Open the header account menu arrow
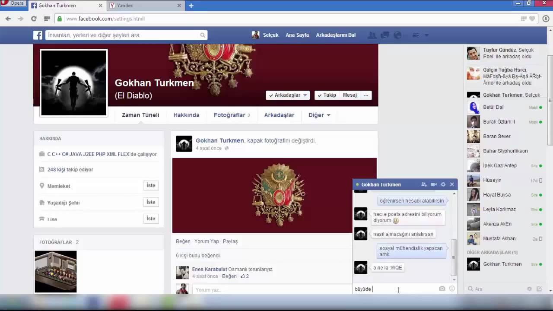The height and width of the screenshot is (311, 553). [x=427, y=35]
